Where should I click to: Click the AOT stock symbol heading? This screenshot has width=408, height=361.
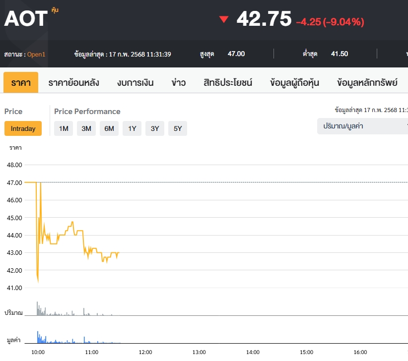click(x=26, y=19)
